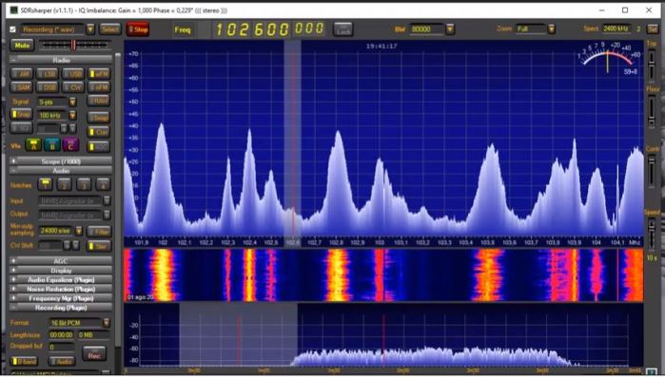Select CW demodulation mode

click(73, 87)
